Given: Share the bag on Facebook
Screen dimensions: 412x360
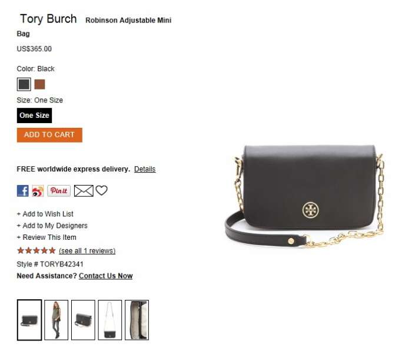Looking at the screenshot, I should [22, 191].
